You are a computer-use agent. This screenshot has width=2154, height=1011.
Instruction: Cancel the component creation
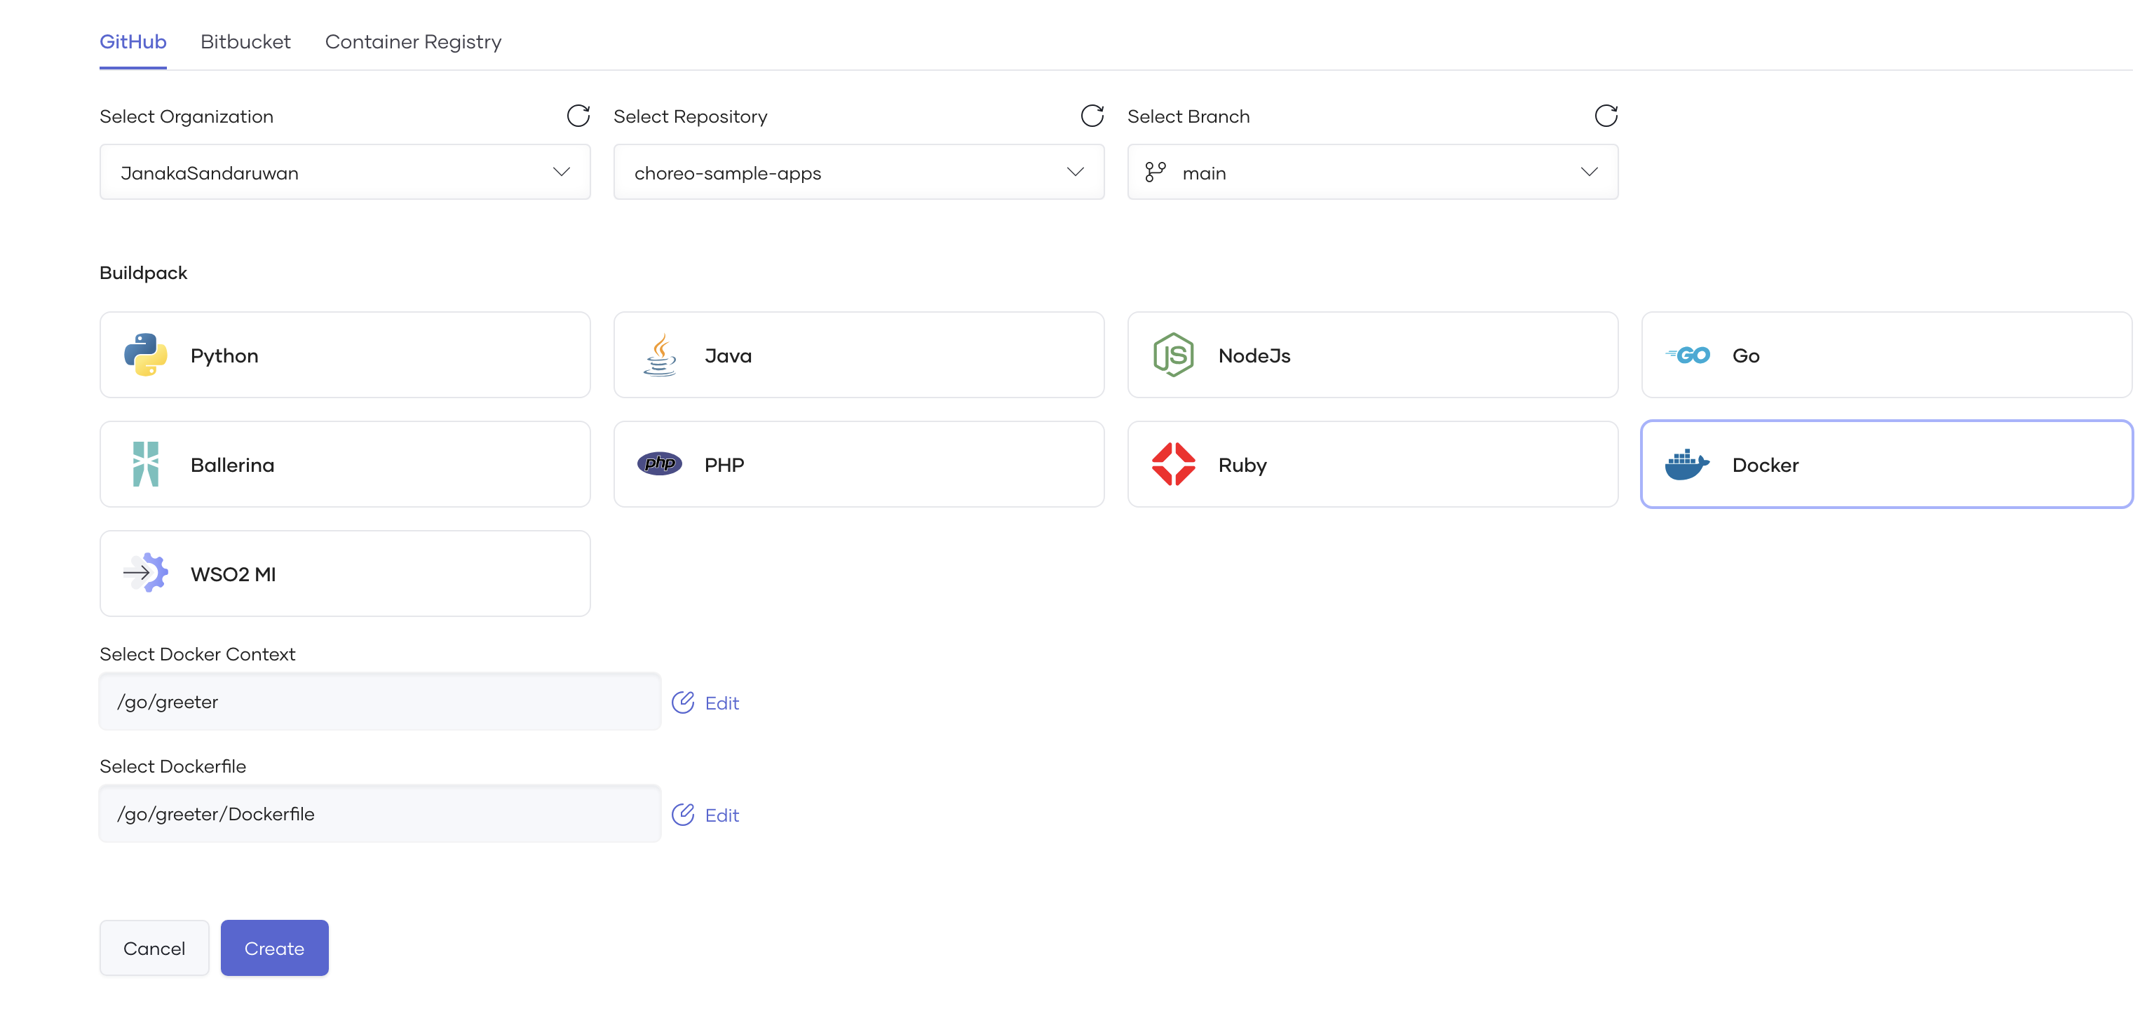tap(154, 949)
